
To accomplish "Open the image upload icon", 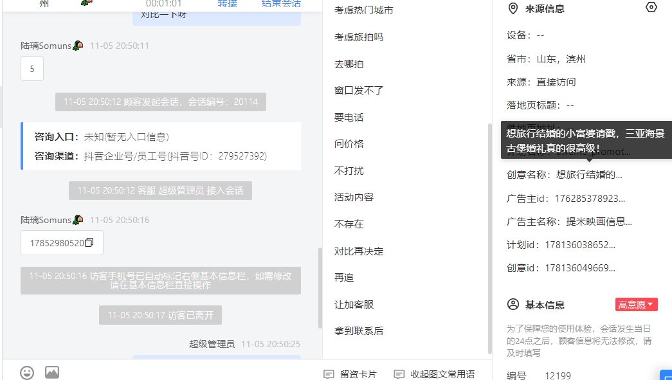I will coord(52,372).
